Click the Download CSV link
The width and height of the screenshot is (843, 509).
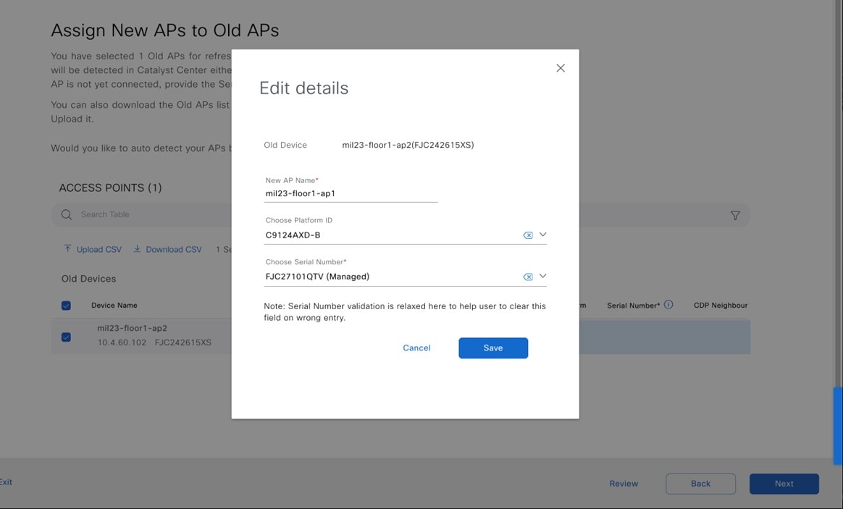(x=167, y=249)
